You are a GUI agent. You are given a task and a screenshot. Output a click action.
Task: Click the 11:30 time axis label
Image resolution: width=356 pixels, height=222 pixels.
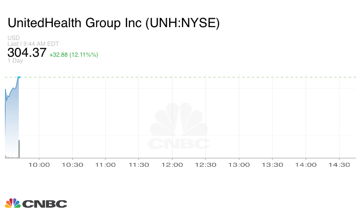pyautogui.click(x=139, y=165)
